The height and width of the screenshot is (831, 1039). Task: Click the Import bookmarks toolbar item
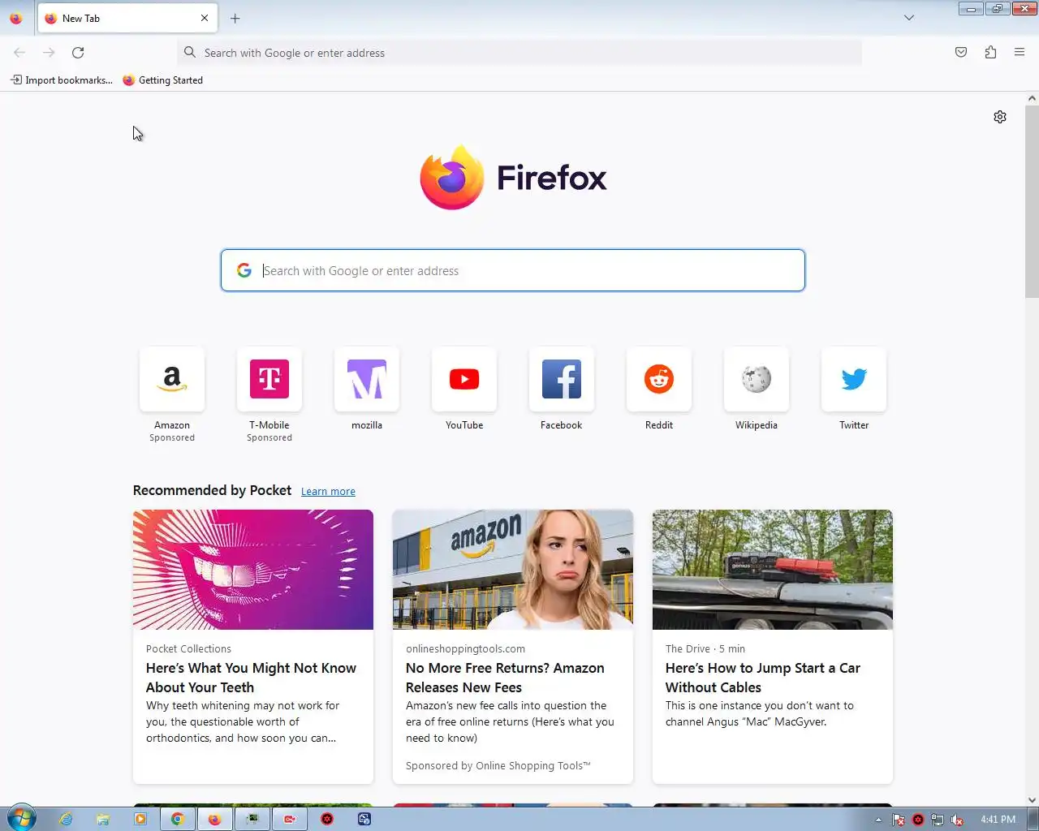[x=62, y=80]
